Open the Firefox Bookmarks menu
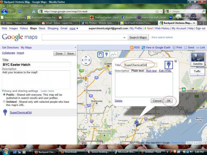Screen dimensions: 207x155 tap(37, 6)
